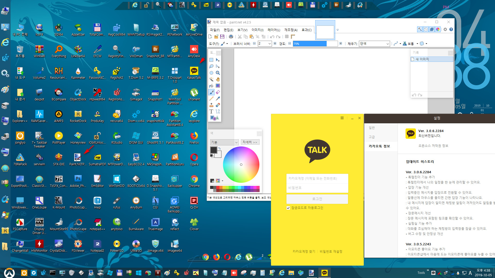The image size is (495, 278).
Task: Click the Print icon in paint.net toolbar
Action: [231, 37]
